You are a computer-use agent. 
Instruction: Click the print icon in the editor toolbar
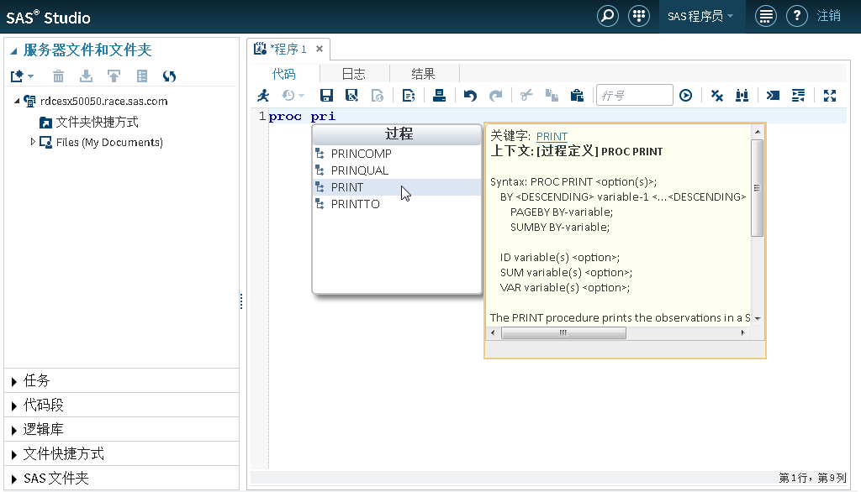click(x=439, y=96)
